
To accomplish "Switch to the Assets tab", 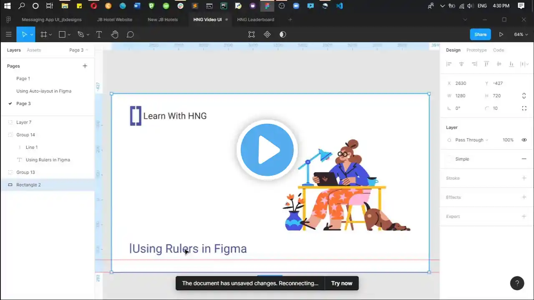I will point(34,50).
